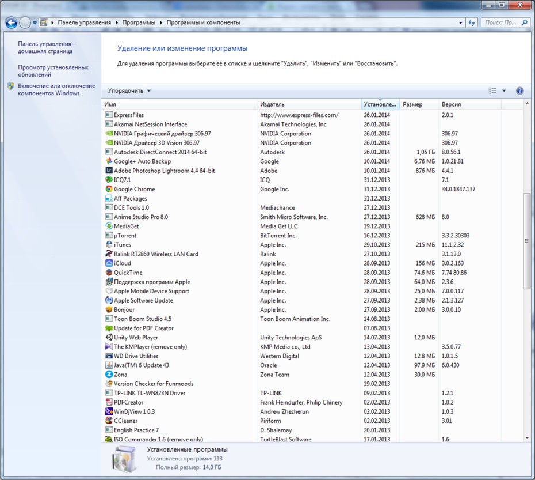Expand the view options dropdown arrow
This screenshot has width=535, height=480.
click(504, 90)
